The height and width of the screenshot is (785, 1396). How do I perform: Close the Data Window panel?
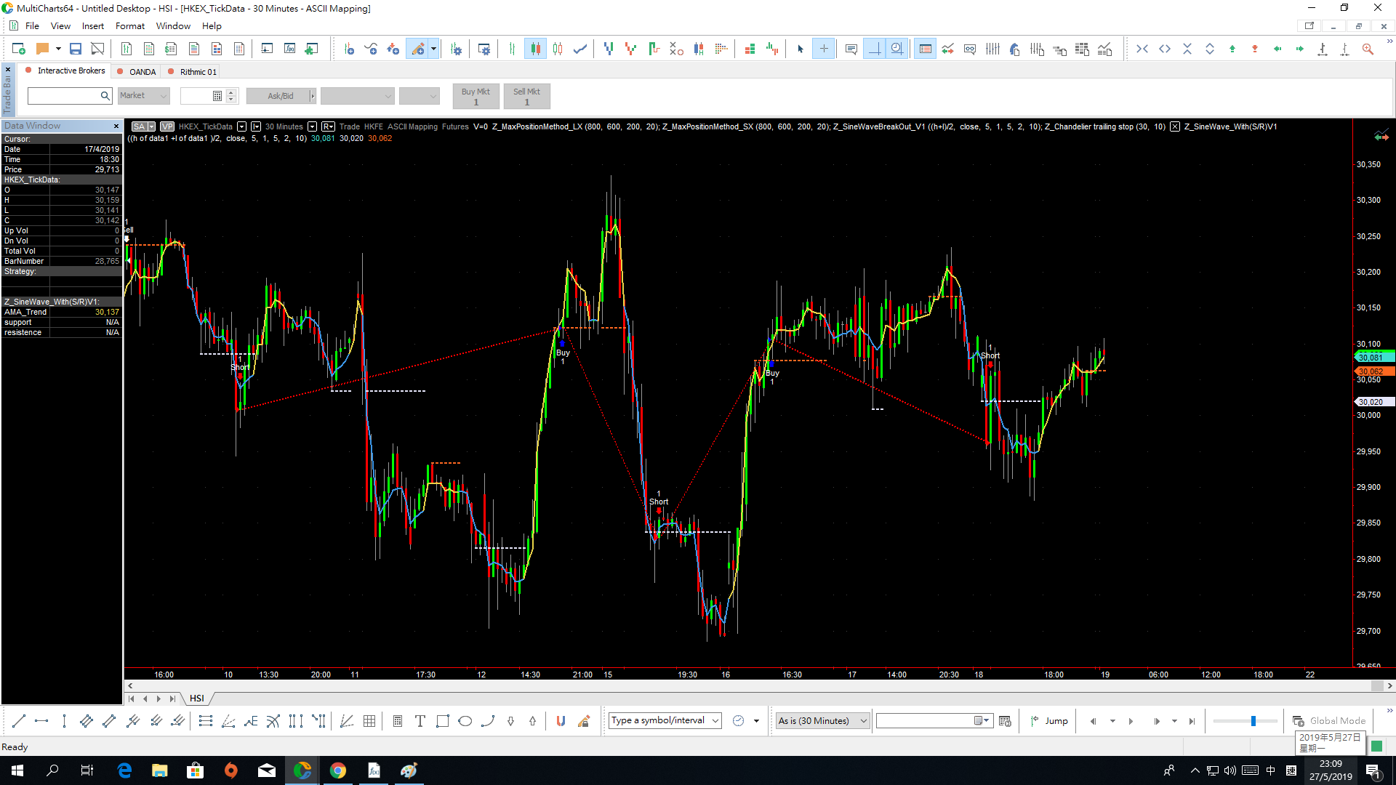point(116,126)
